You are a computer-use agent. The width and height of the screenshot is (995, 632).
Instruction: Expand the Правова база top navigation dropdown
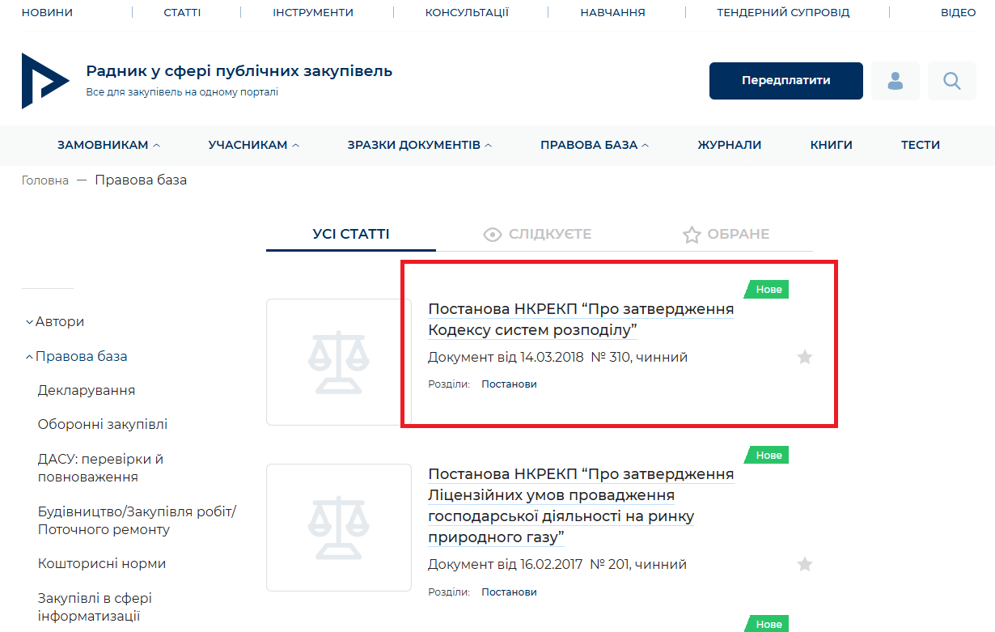click(595, 145)
